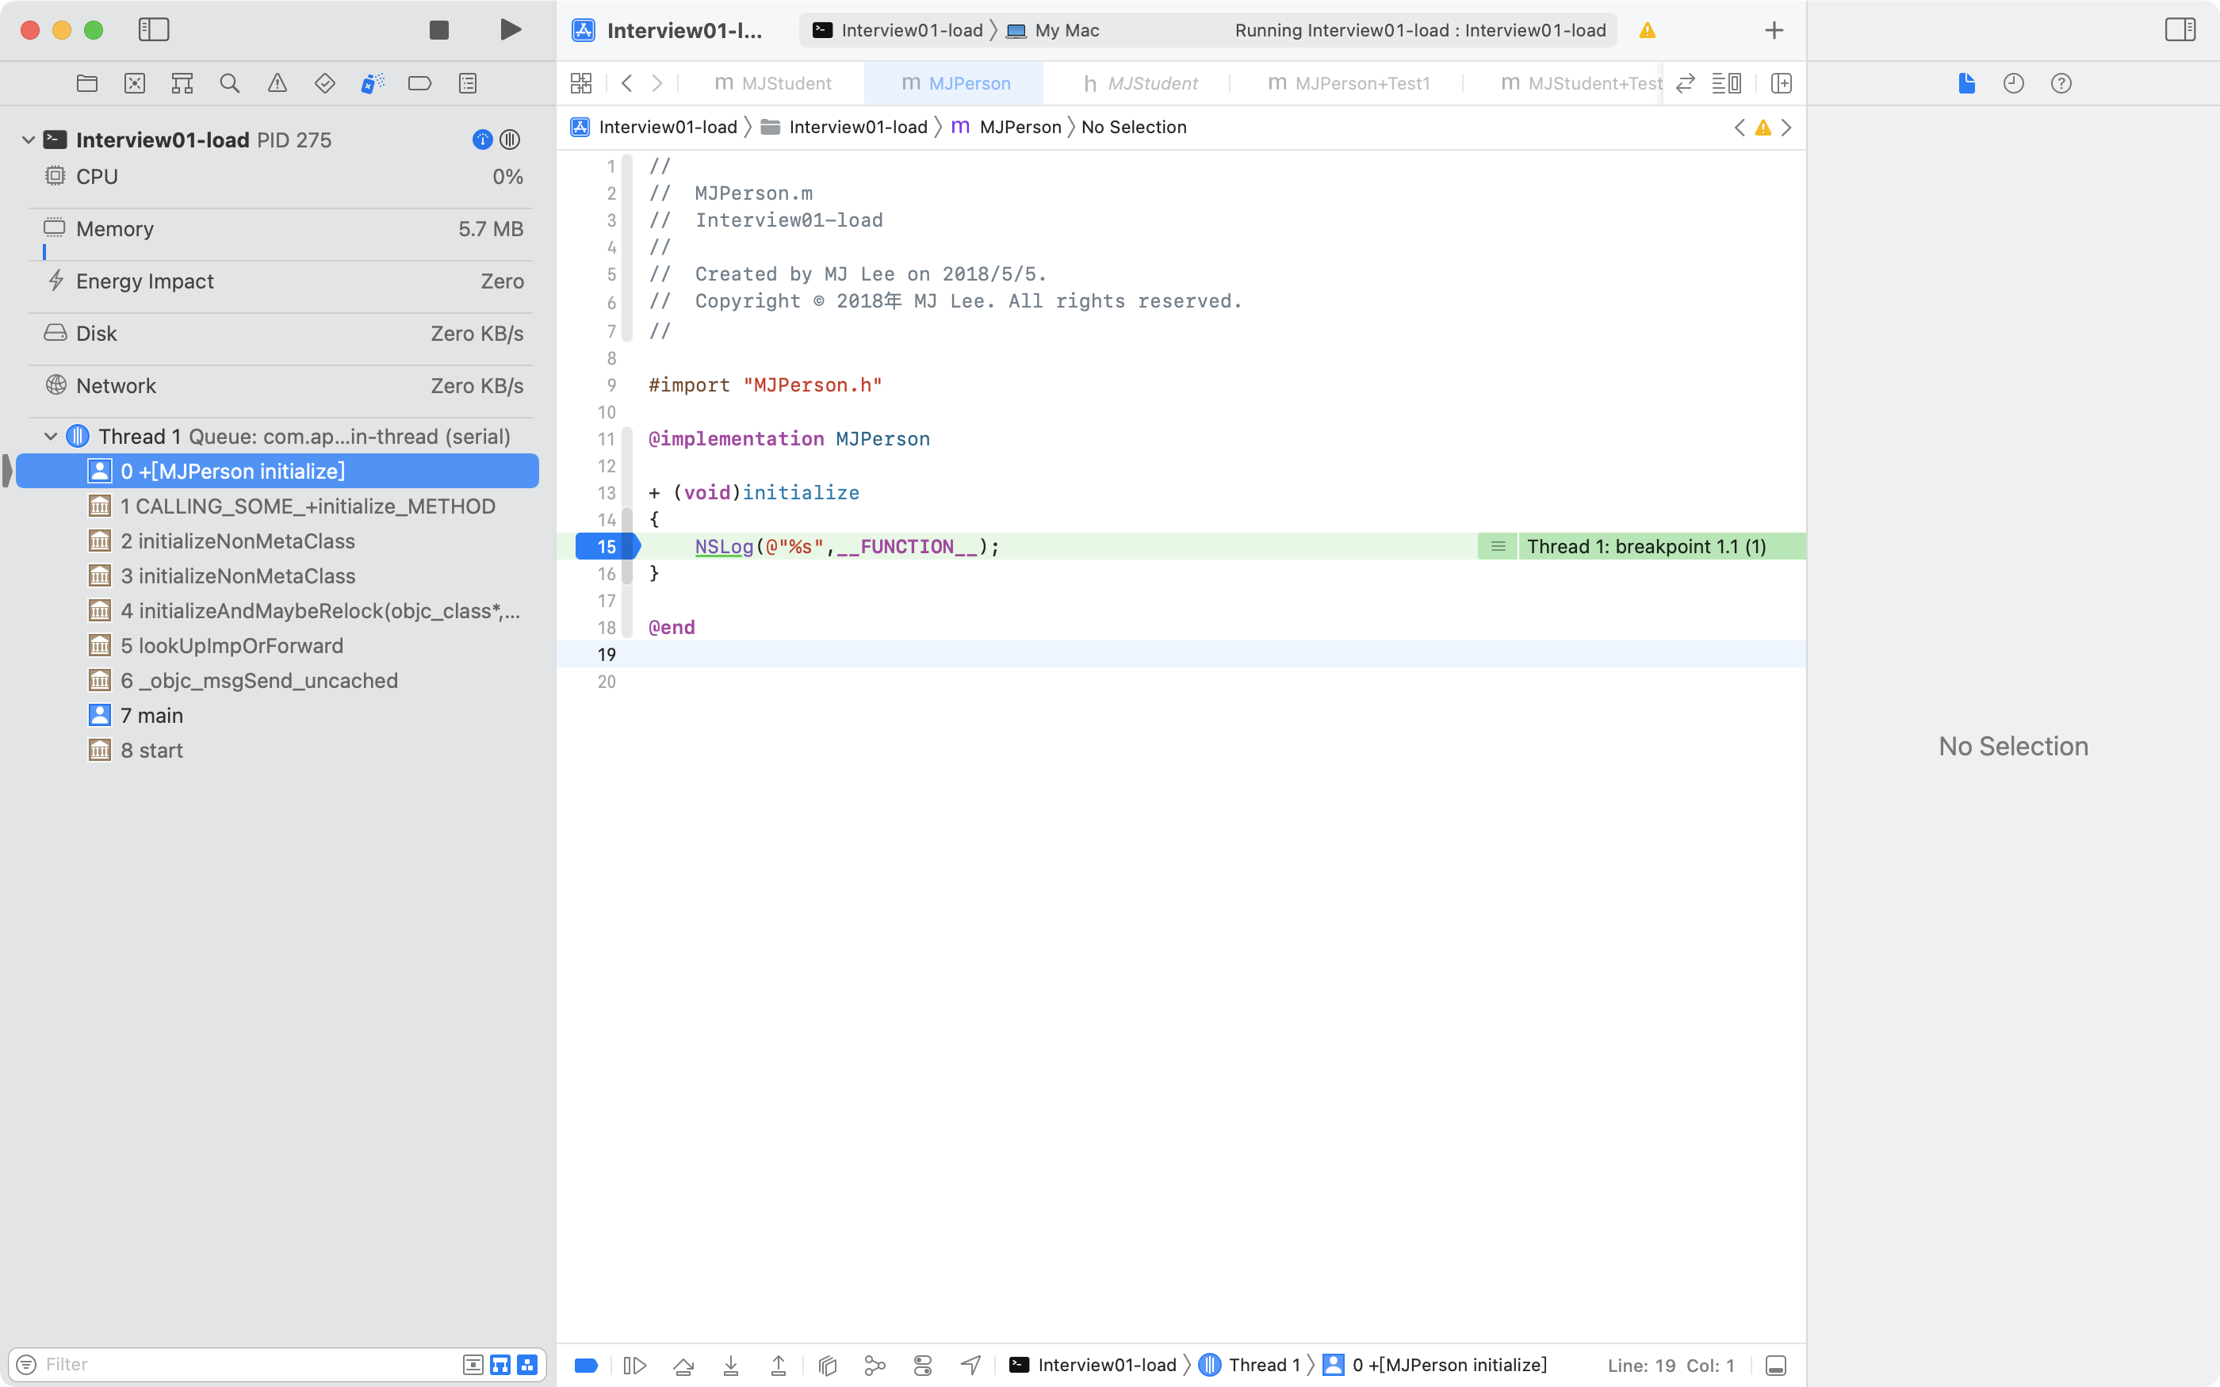The image size is (2220, 1387).
Task: Go forward in editor history
Action: 656,83
